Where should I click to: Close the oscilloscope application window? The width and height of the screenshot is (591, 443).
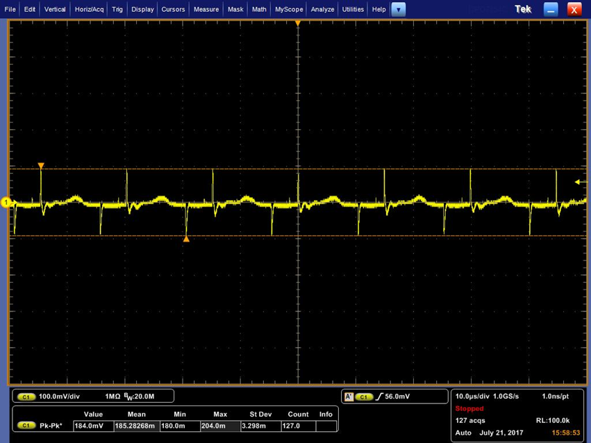tap(574, 10)
